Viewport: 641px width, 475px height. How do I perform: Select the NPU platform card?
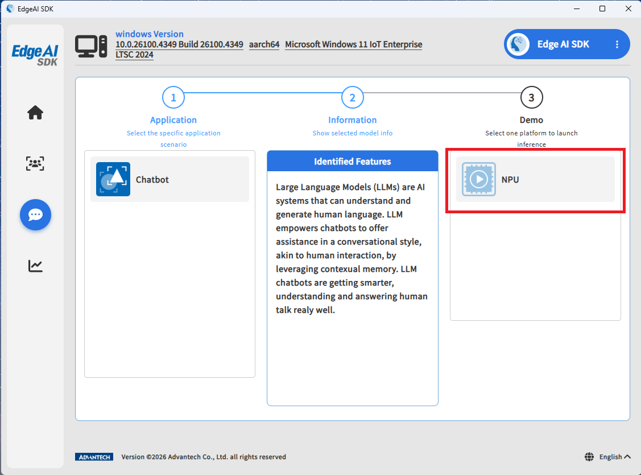535,179
